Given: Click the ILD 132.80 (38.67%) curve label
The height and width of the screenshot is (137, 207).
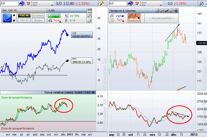Looking at the screenshot, I should (x=82, y=35).
